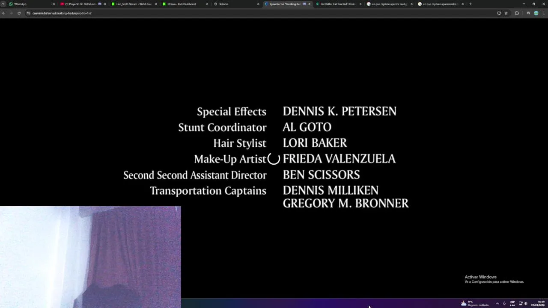Switch to the Stream - Kick Dashboard tab
Screen dimensions: 548x308
184,4
